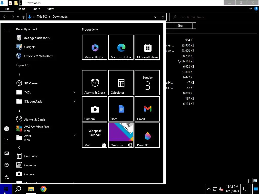Screen dimensions: 259x194
Task: Expand the 7-Zip folder
Action: [x=74, y=92]
